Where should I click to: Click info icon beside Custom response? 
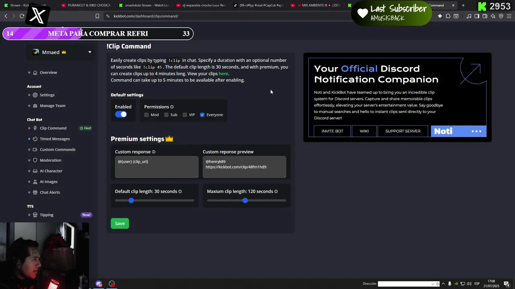pos(154,152)
